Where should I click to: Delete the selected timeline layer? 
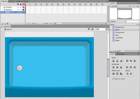tap(7, 23)
